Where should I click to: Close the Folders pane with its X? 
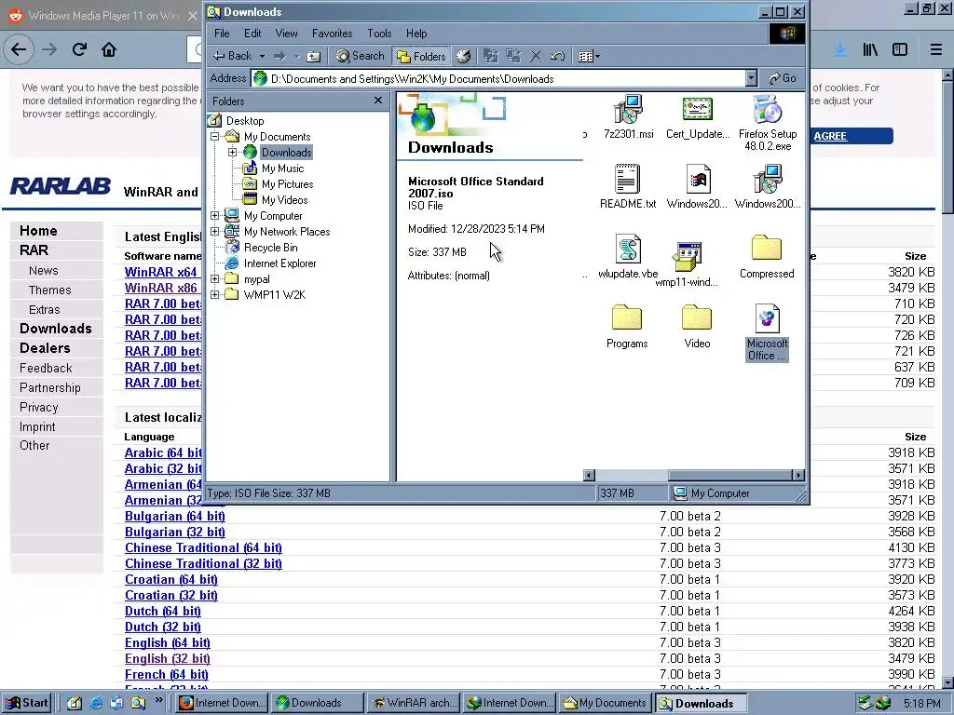tap(378, 101)
